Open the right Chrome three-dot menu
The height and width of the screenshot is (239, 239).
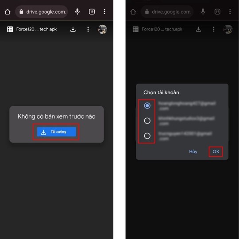[230, 12]
